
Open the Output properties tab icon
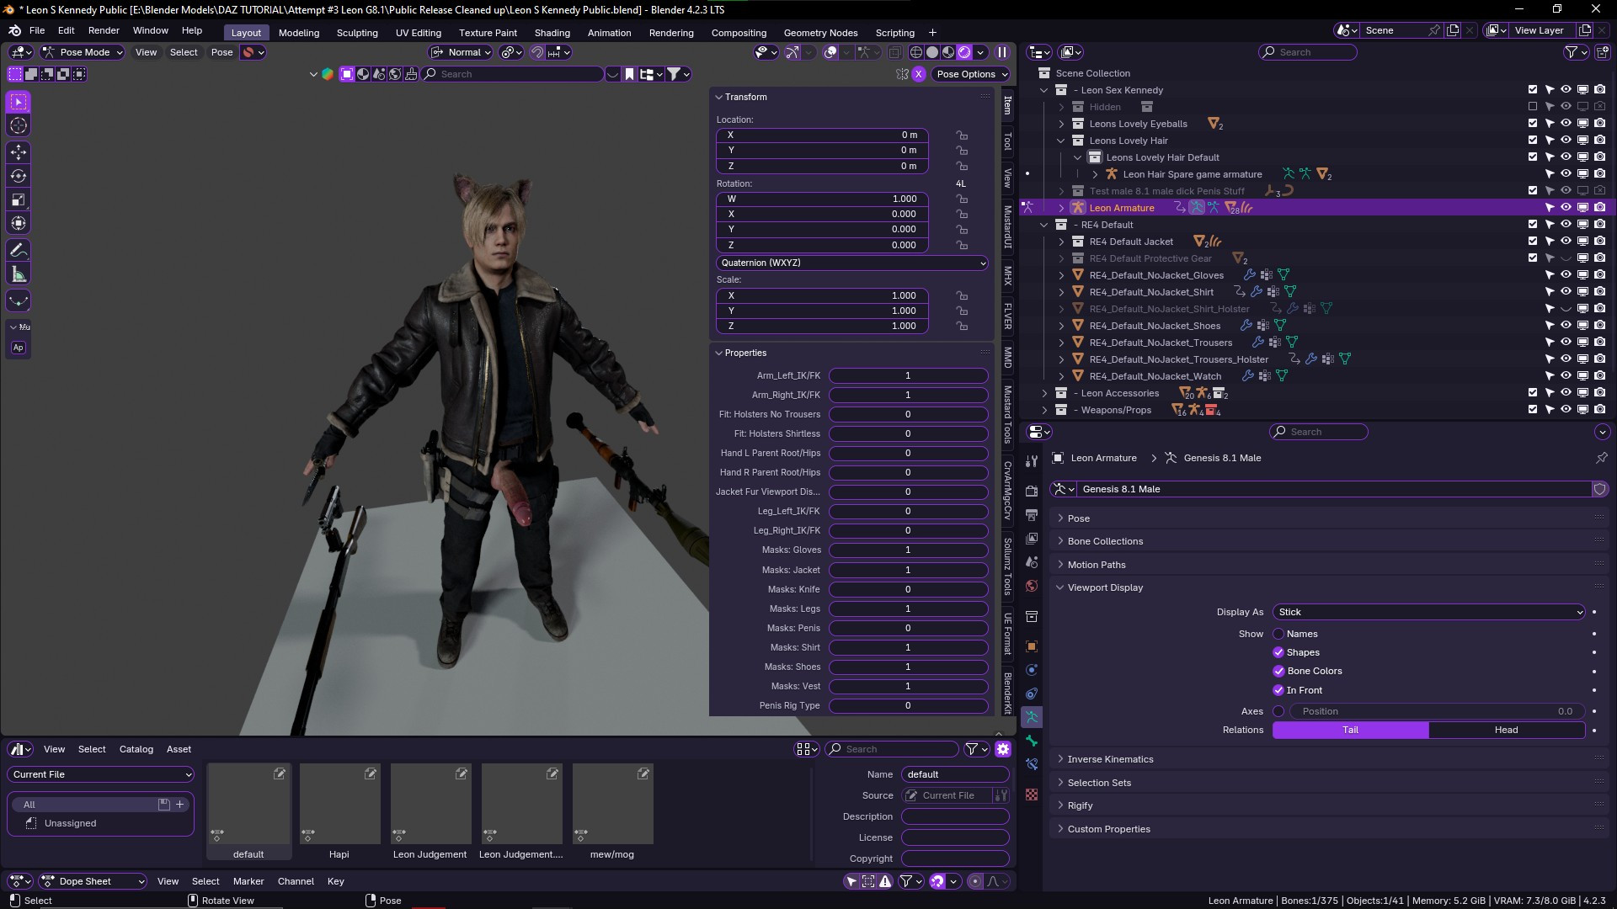(1032, 514)
